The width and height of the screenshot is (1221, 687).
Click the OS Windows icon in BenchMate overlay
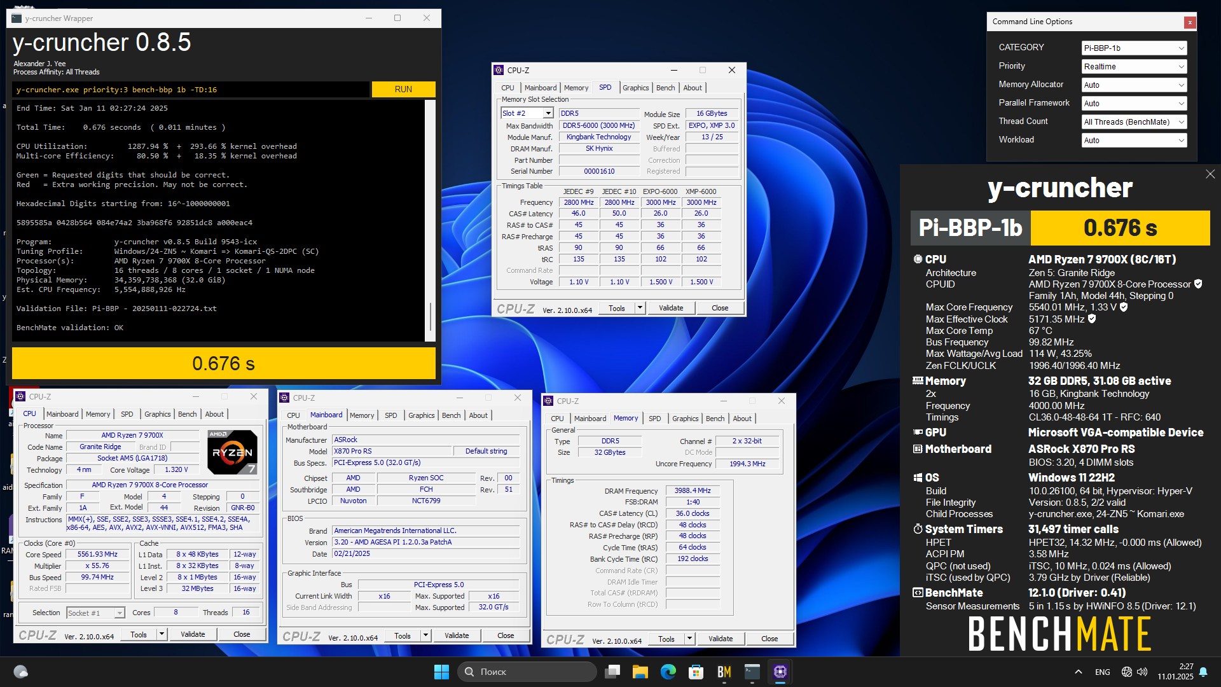pos(918,478)
